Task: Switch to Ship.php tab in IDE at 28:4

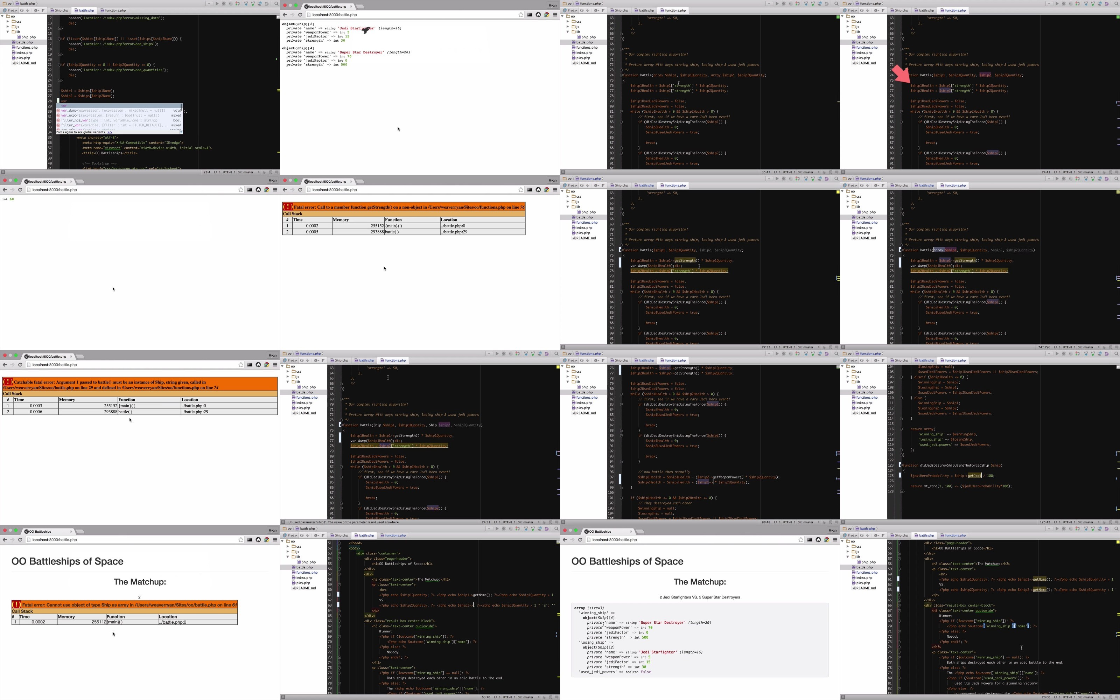Action: (59, 10)
